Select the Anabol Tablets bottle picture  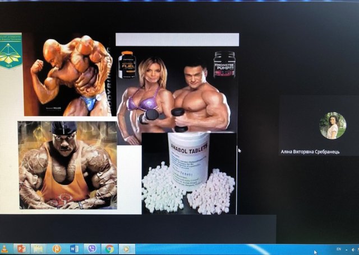click(x=188, y=173)
